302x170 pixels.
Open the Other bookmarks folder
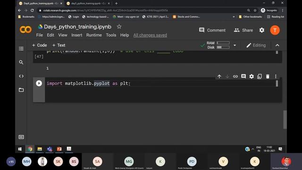pos(250,17)
